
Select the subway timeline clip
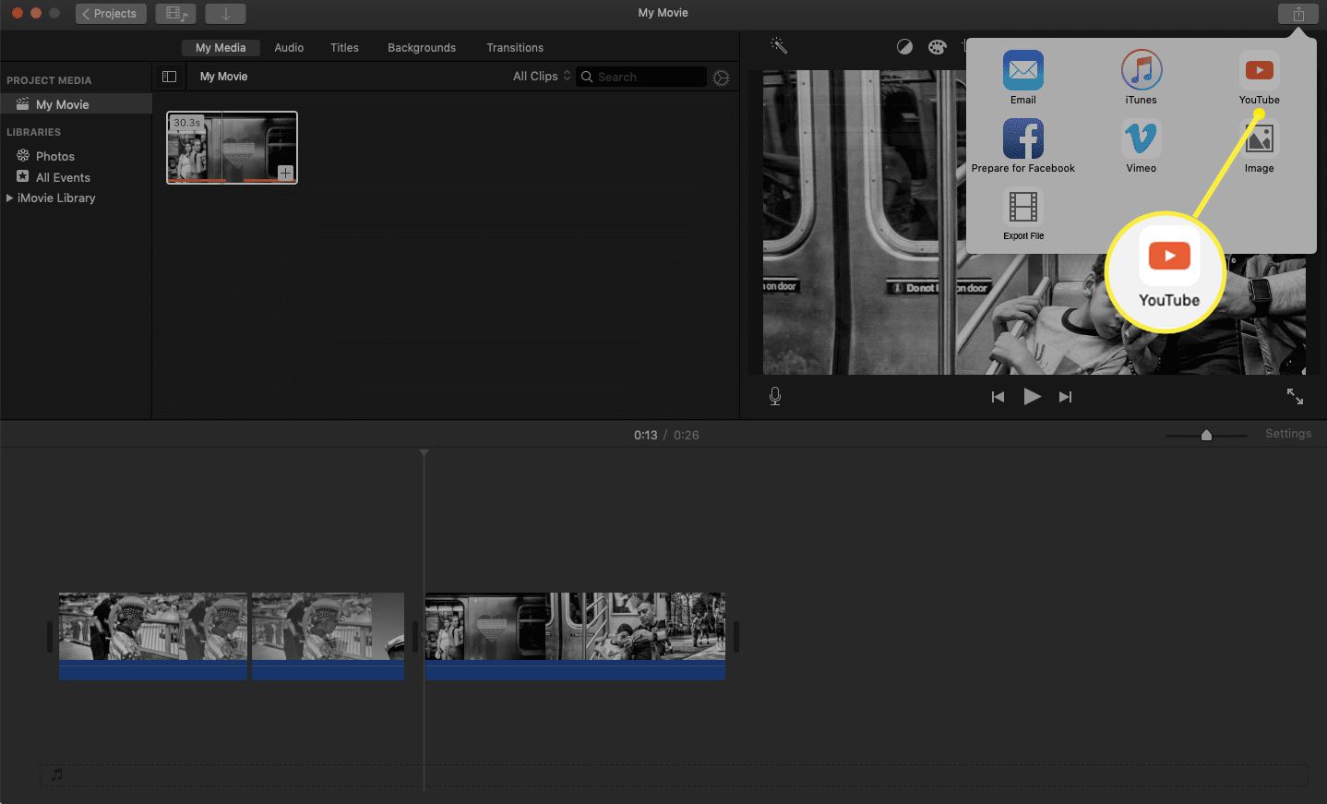[575, 636]
